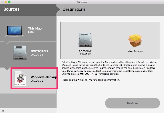The height and width of the screenshot is (113, 164).
Task: Select the BOOTCAMP drive icon in Sources
Action: (x=20, y=52)
